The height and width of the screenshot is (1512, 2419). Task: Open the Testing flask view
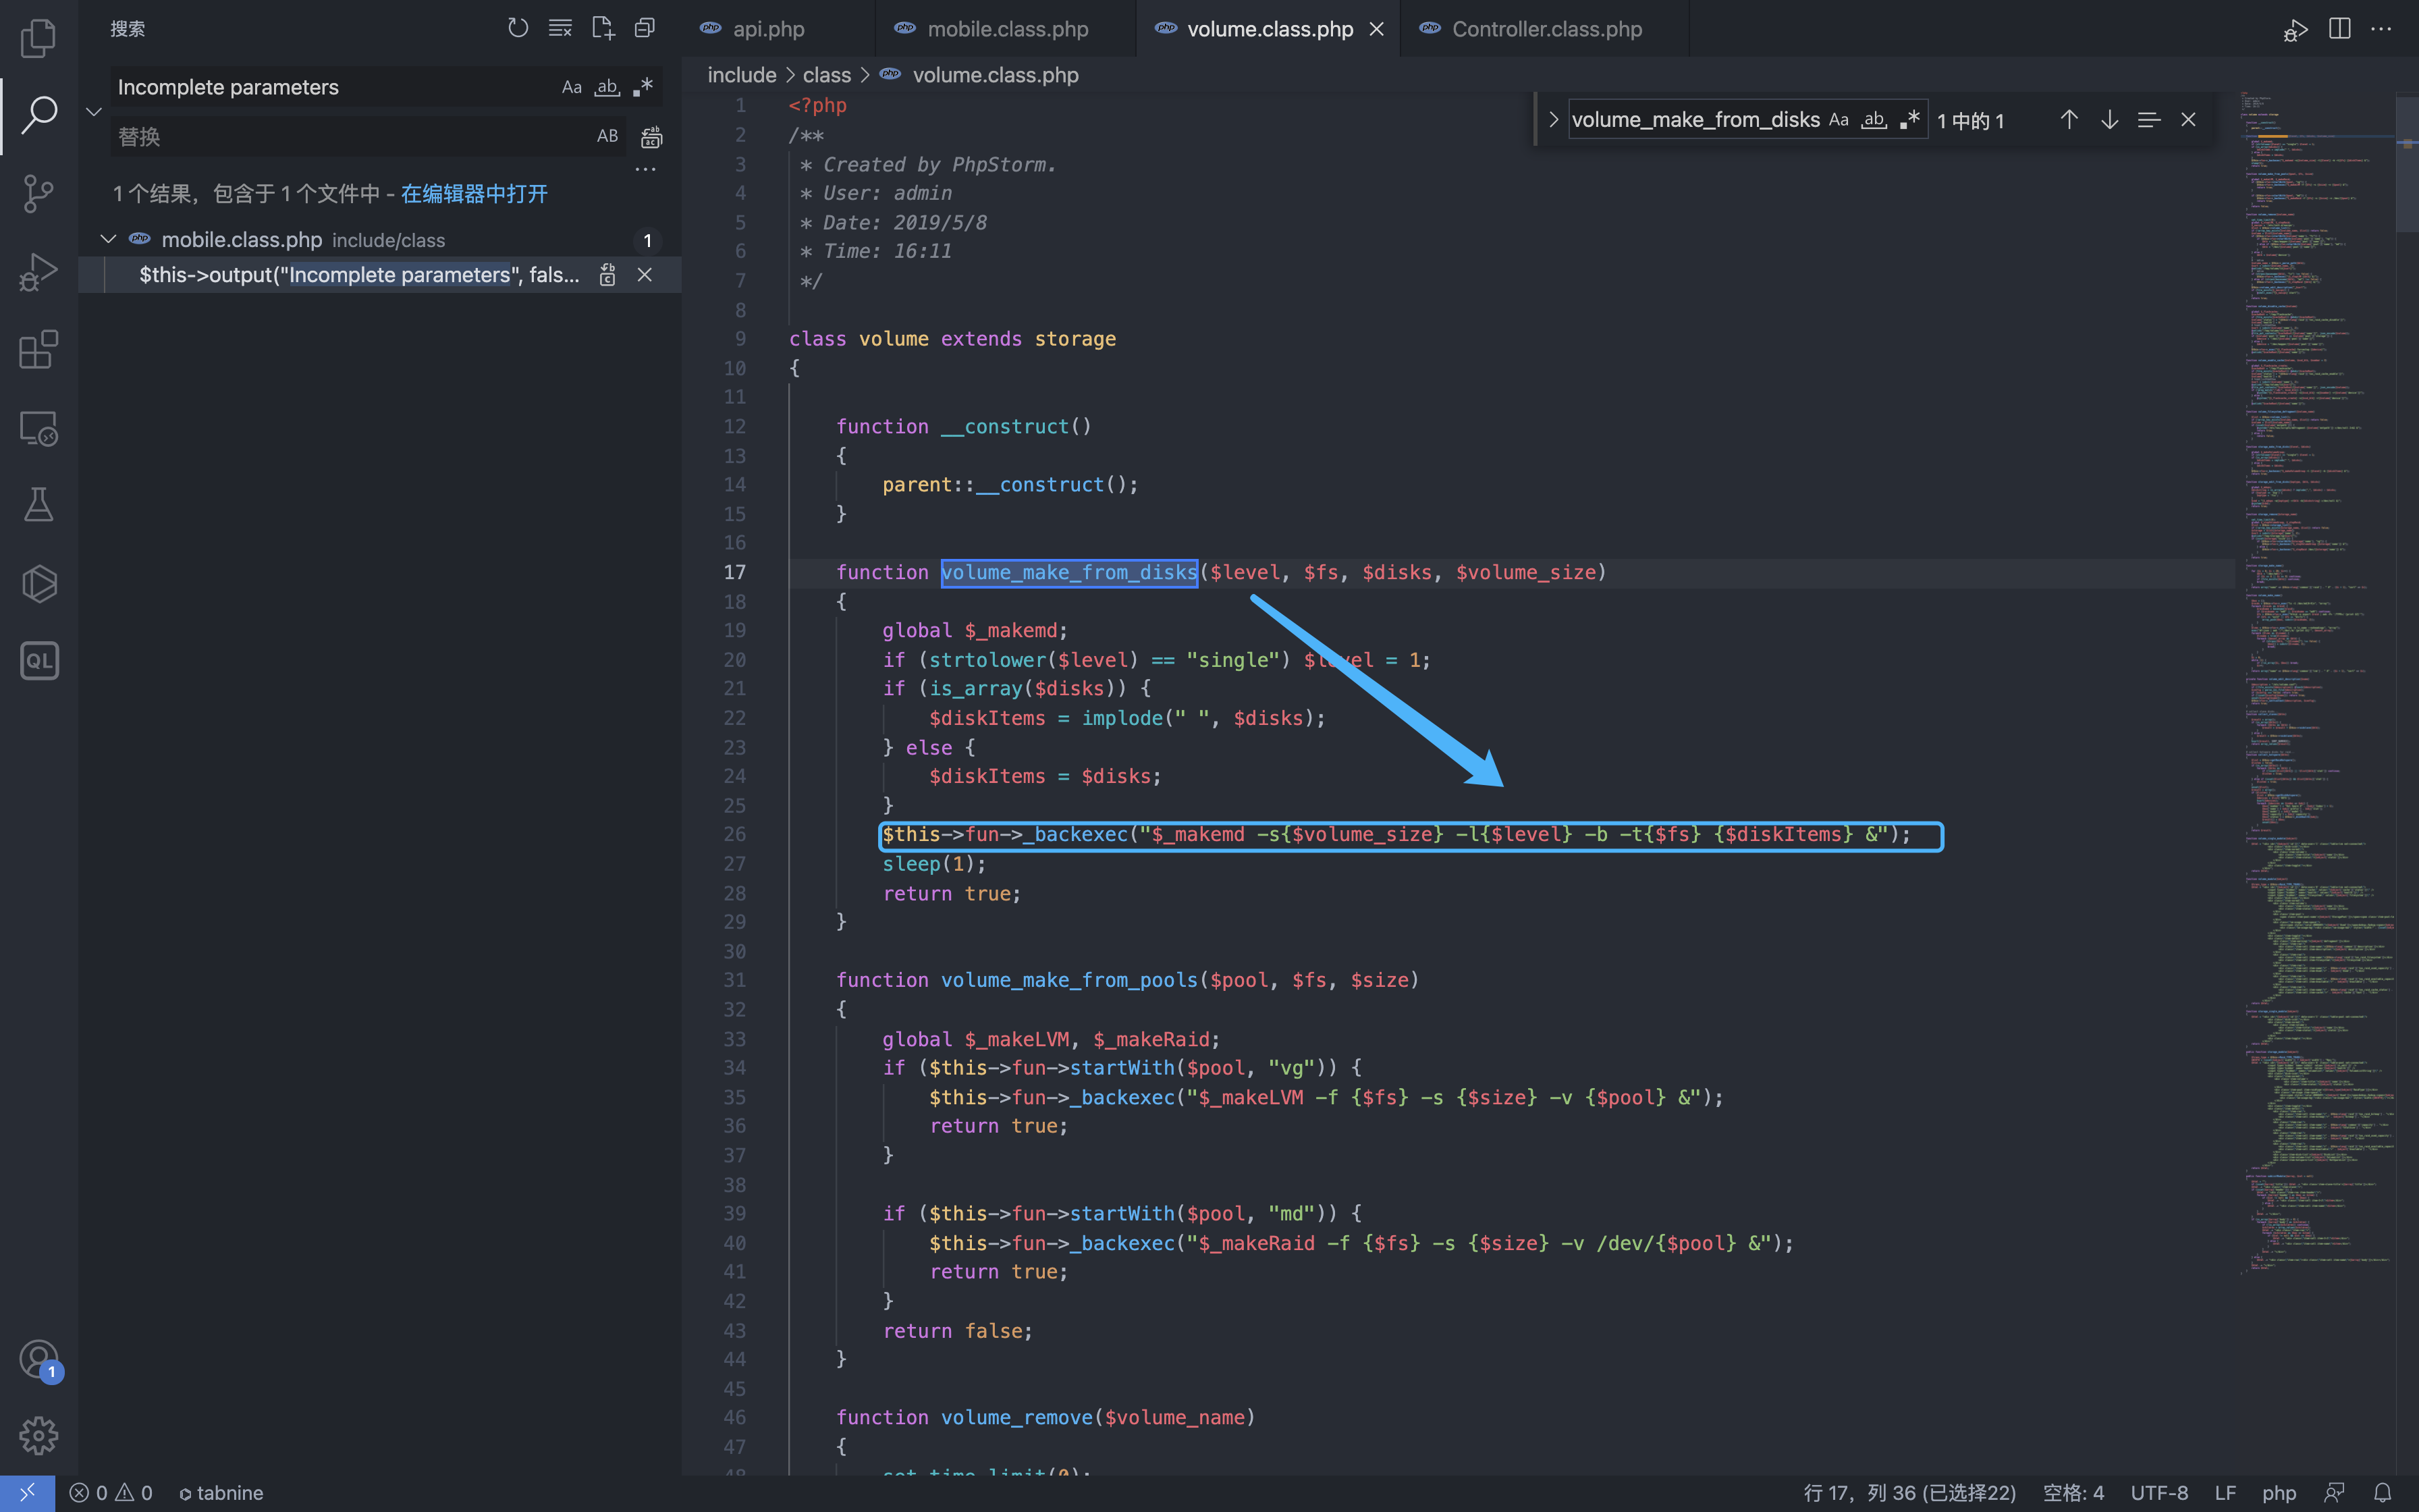coord(38,505)
